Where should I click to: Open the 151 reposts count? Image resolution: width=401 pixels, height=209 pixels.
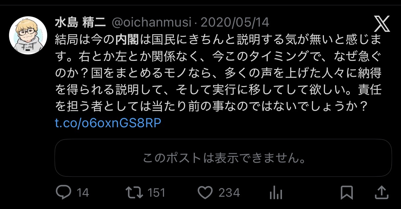pyautogui.click(x=156, y=193)
